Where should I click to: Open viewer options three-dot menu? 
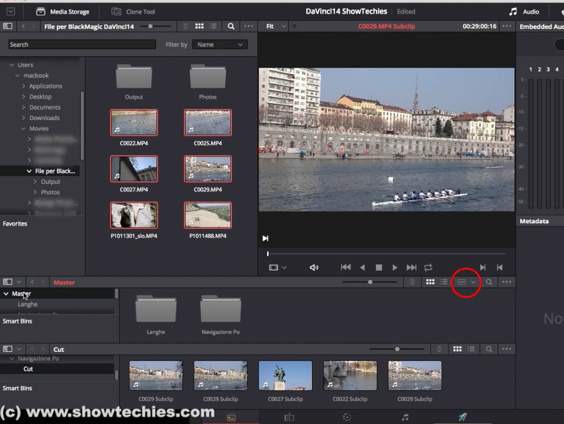(x=507, y=26)
